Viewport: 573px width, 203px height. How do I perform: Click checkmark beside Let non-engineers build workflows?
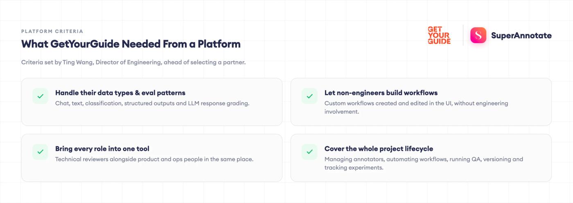point(309,96)
